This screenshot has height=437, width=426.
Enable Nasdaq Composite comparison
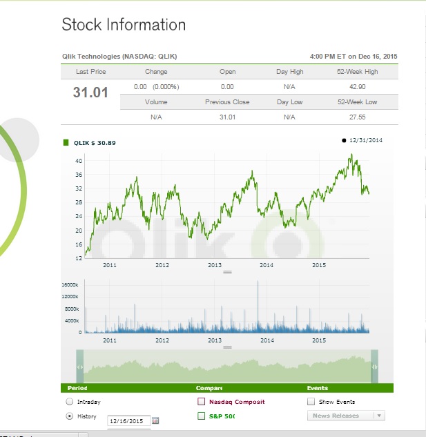click(202, 401)
